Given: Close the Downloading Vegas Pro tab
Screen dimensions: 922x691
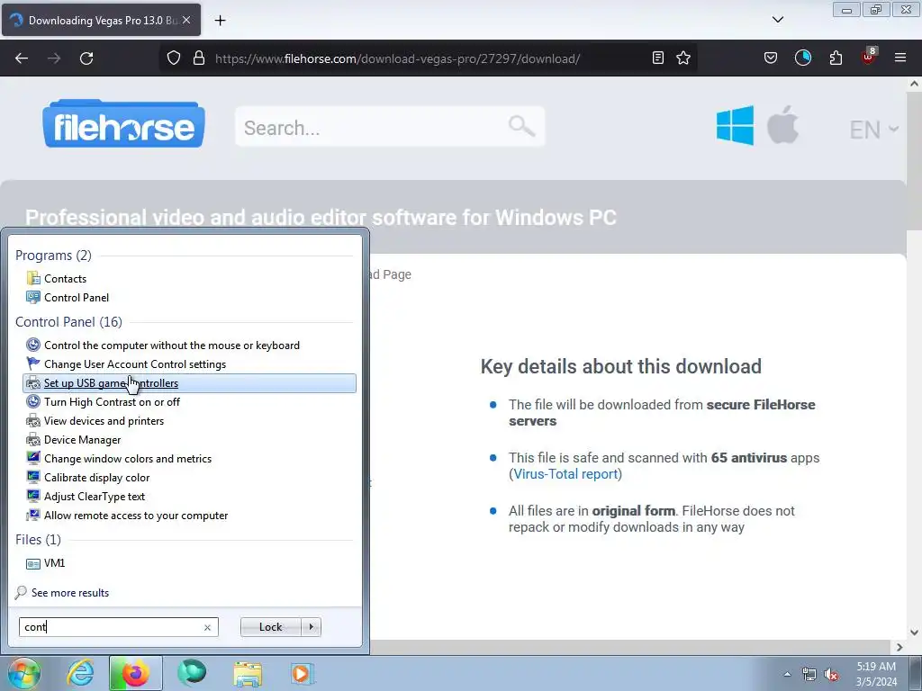Looking at the screenshot, I should [185, 20].
